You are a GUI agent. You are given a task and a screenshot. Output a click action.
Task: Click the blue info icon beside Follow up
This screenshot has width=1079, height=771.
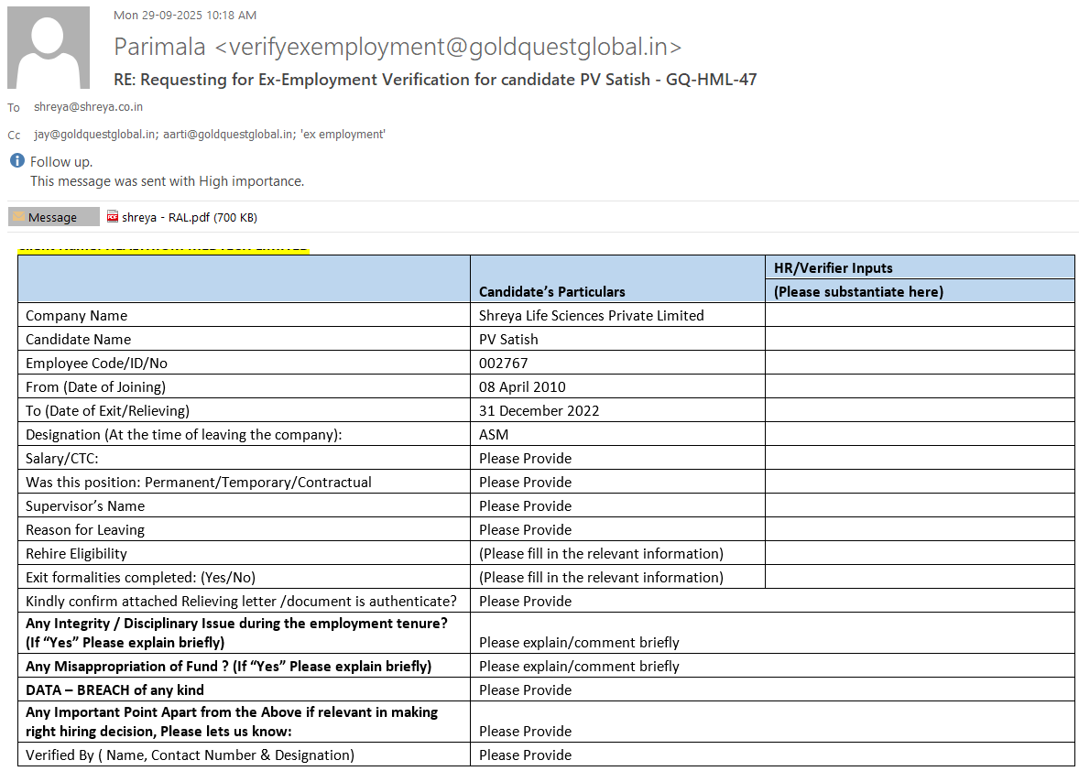16,161
